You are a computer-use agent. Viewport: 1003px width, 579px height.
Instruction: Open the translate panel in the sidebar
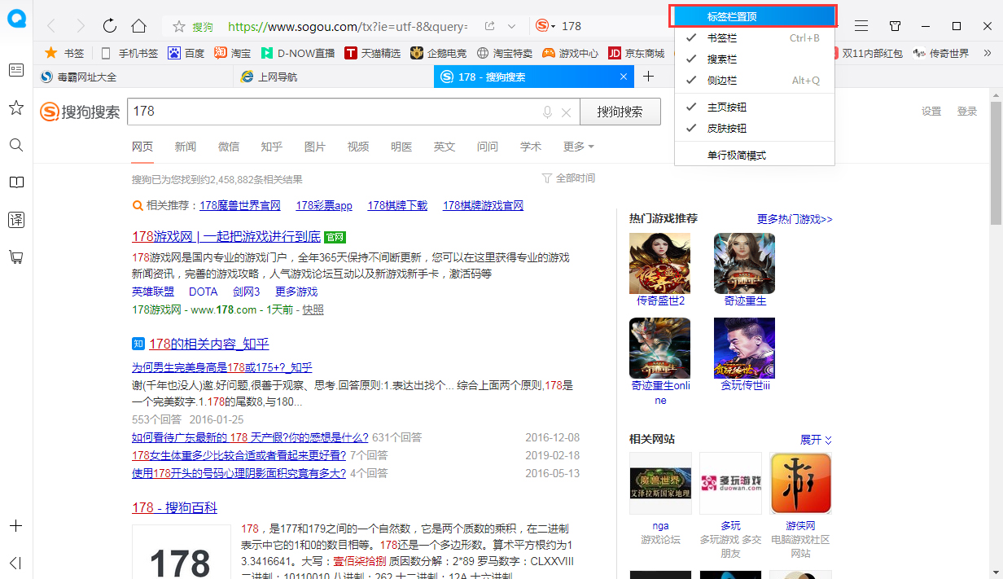tap(15, 219)
